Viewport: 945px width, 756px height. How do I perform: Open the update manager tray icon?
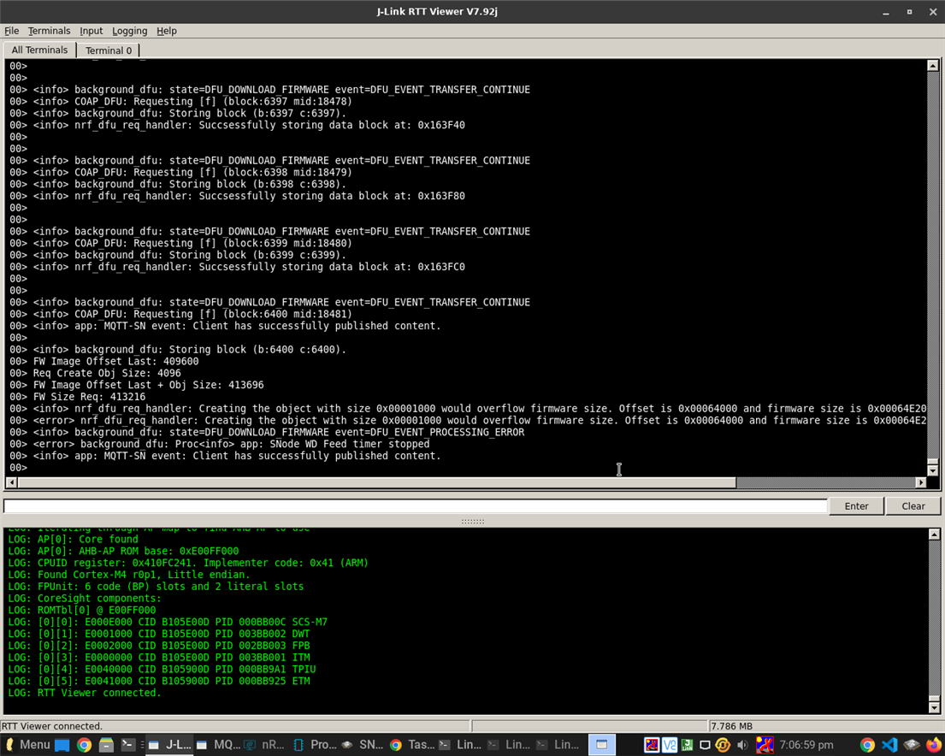[723, 745]
